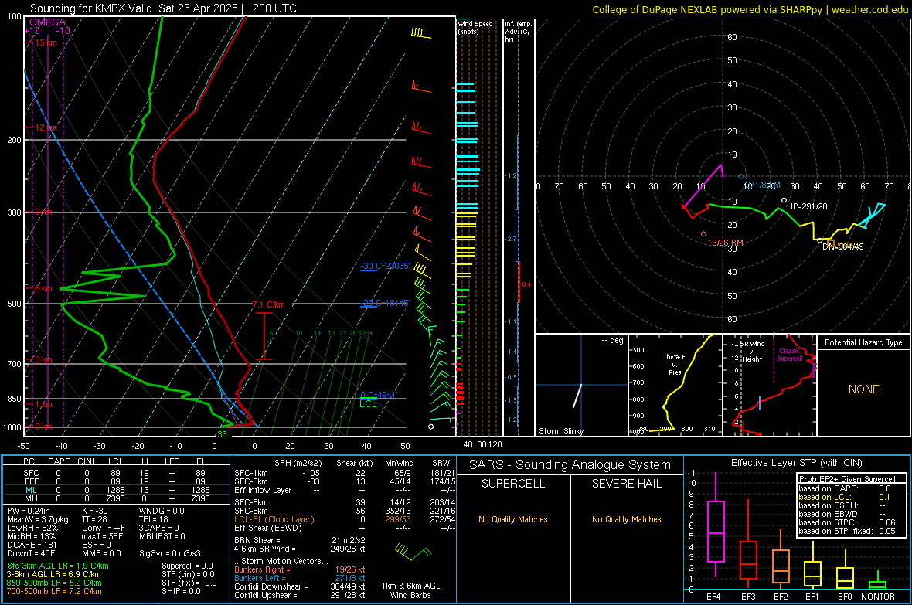Click the 'Wind Speed (knots)' header
This screenshot has width=912, height=605.
(475, 27)
